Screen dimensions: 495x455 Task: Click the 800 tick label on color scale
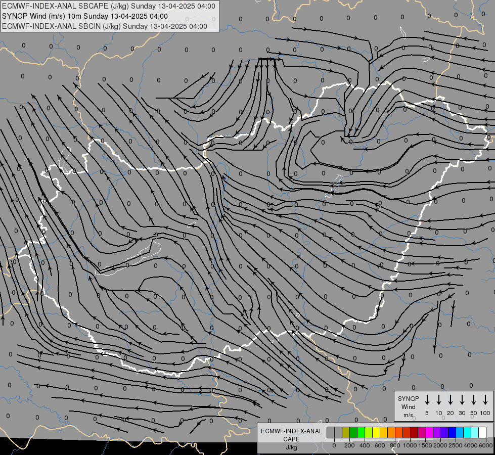point(395,445)
